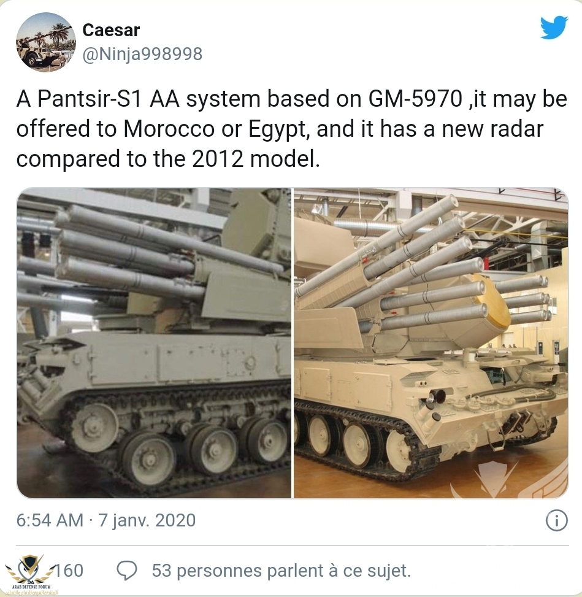582x597 pixels.
Task: Click the Caesar display name
Action: (111, 30)
